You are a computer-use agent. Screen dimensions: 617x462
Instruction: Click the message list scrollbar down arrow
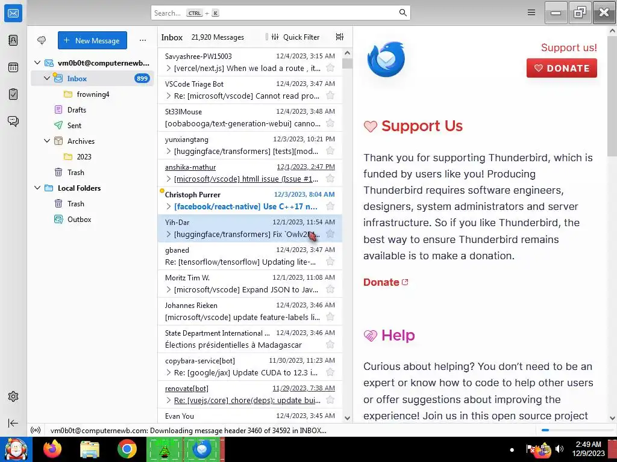(x=347, y=418)
